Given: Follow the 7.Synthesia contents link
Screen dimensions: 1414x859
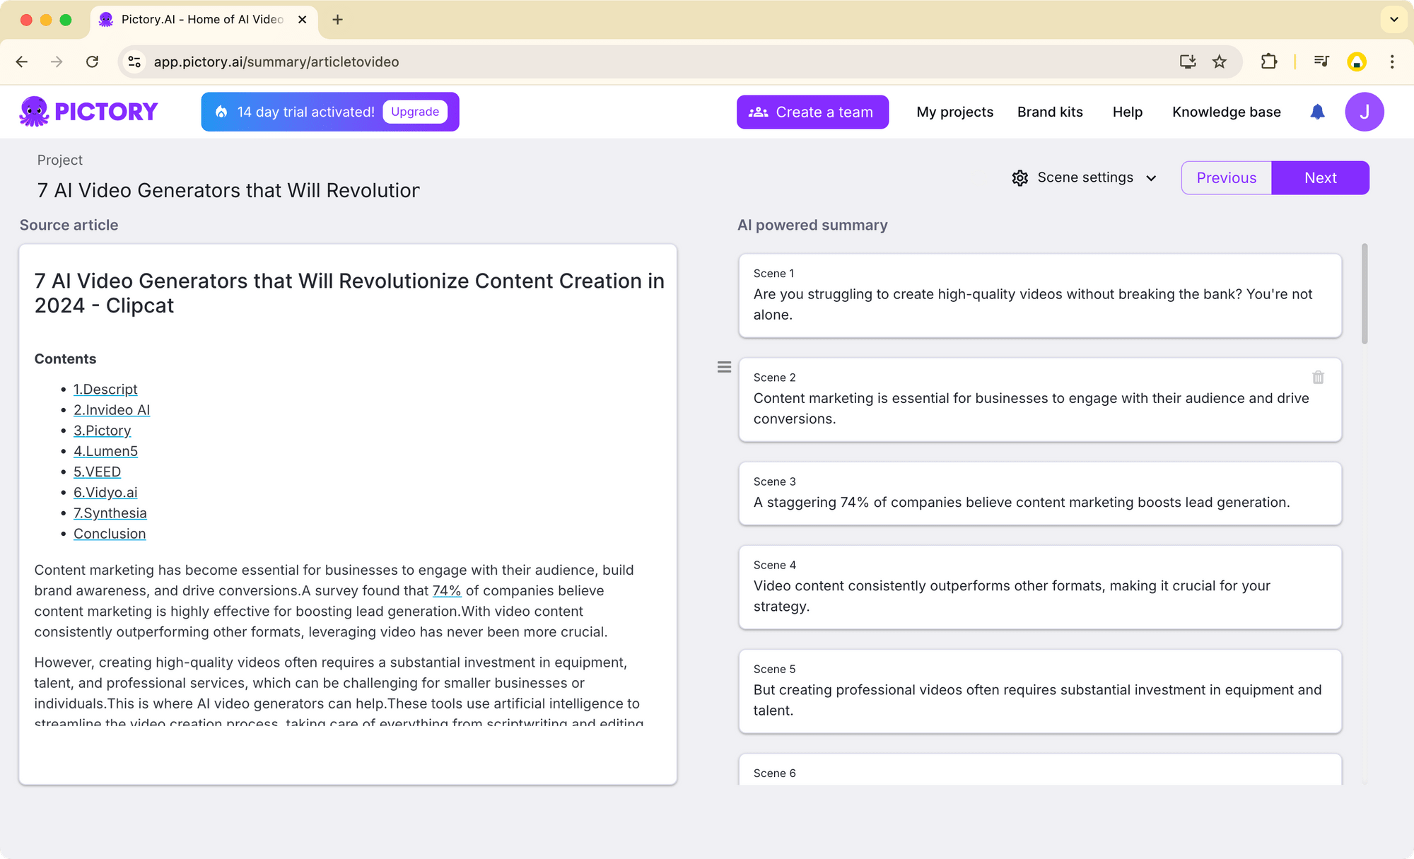Looking at the screenshot, I should [x=110, y=513].
